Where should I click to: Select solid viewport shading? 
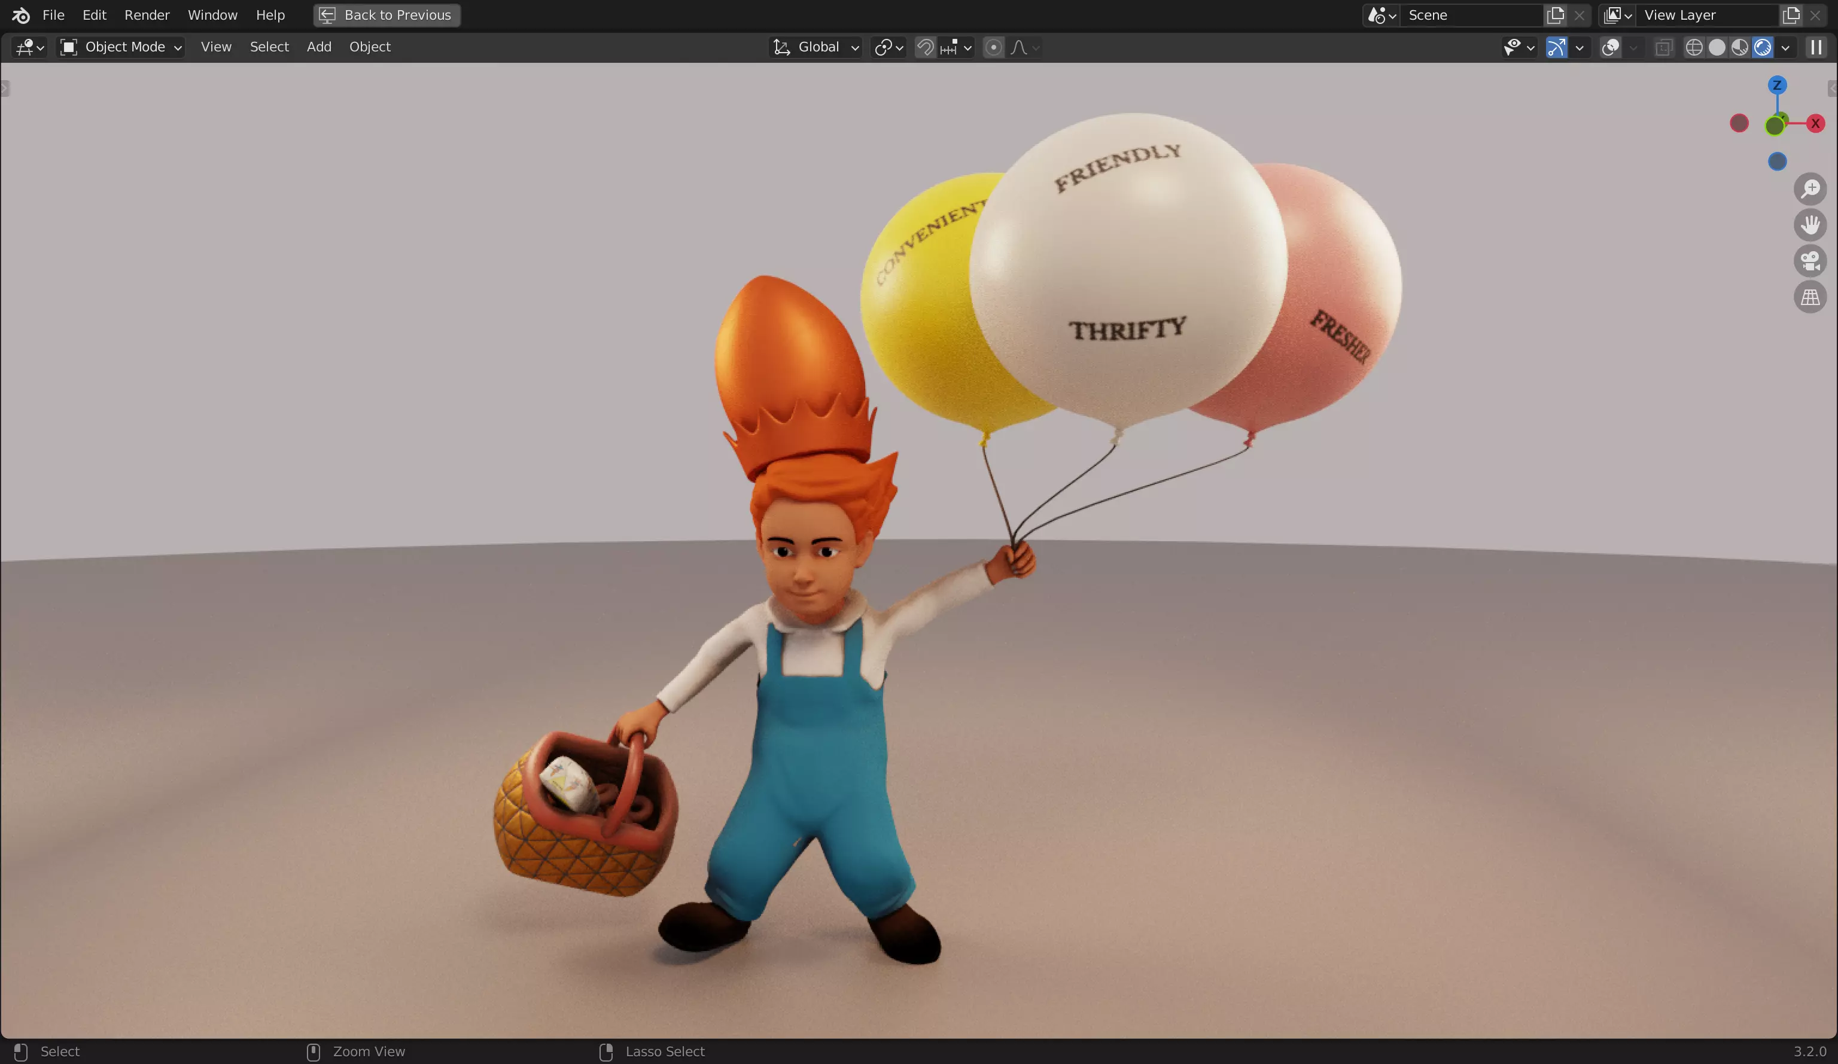[x=1717, y=47]
